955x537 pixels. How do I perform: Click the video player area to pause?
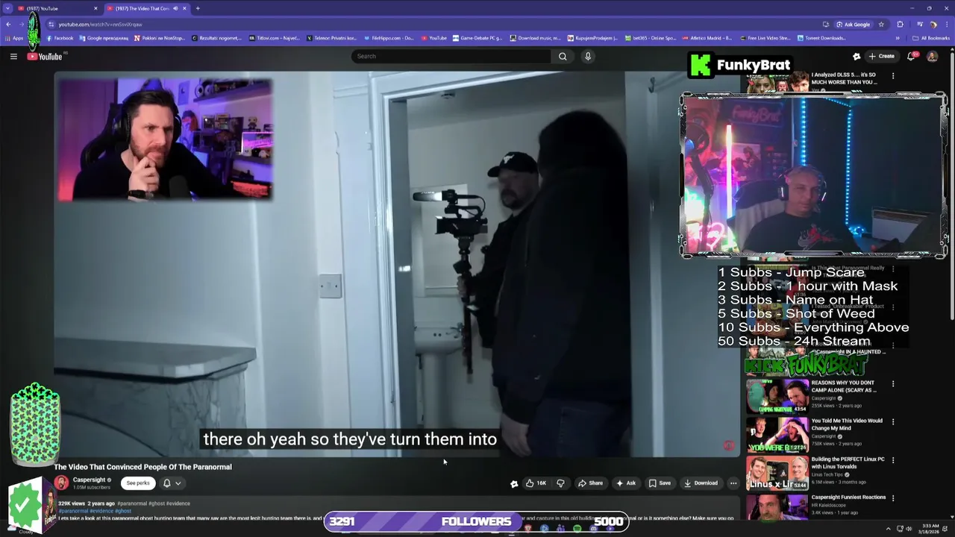pos(397,264)
